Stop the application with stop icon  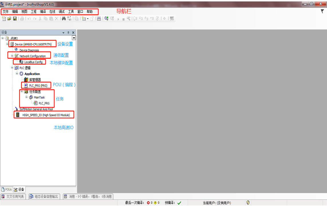point(123,19)
